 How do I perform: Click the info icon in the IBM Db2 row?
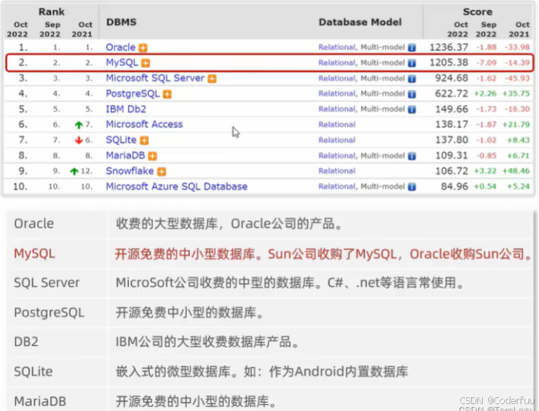click(412, 110)
